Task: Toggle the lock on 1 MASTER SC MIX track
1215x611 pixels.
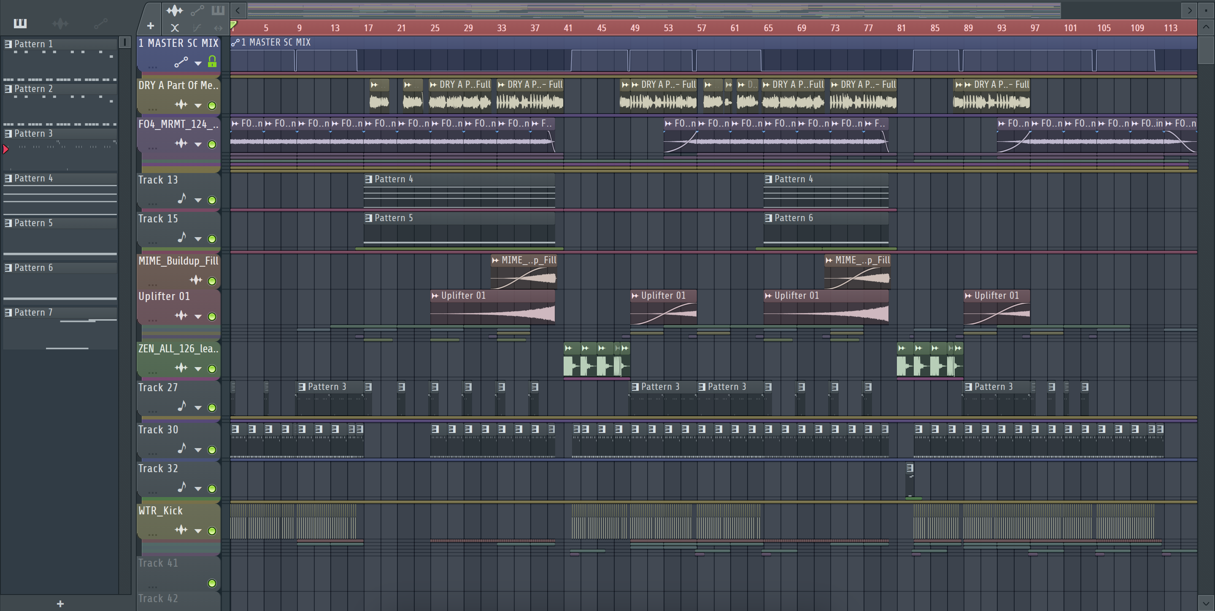Action: click(x=212, y=61)
